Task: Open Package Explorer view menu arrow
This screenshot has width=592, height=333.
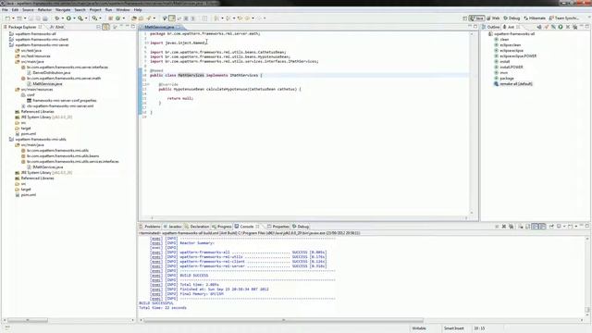Action: pyautogui.click(x=121, y=27)
